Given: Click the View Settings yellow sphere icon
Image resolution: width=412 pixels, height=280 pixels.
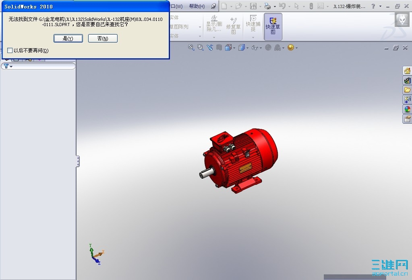Looking at the screenshot, I should pyautogui.click(x=291, y=47).
